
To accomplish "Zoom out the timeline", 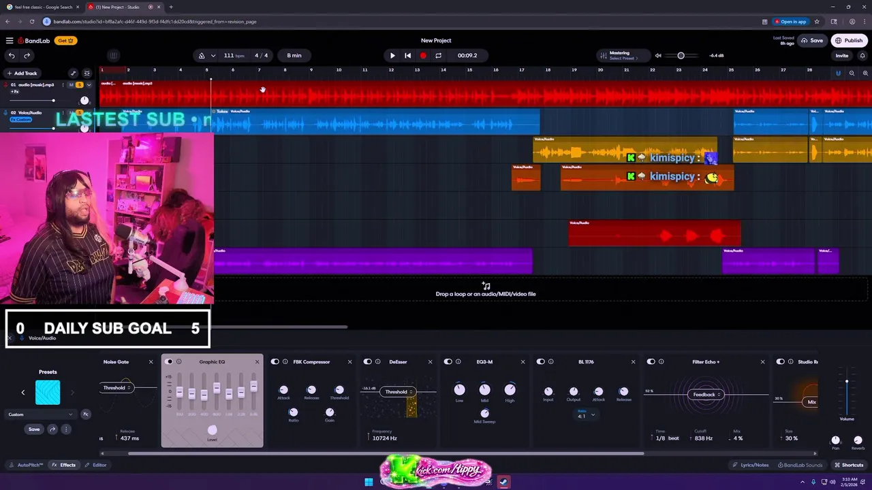I will (852, 73).
